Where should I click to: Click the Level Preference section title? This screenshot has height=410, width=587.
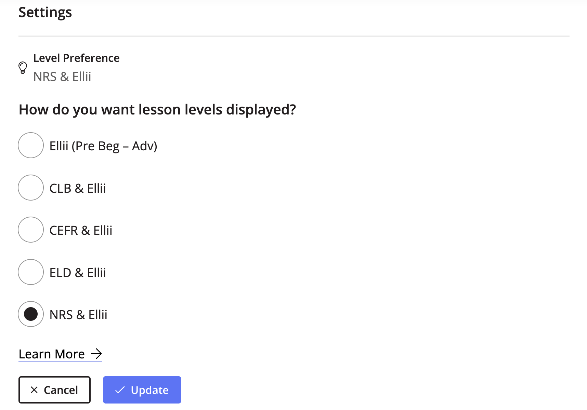pos(76,58)
